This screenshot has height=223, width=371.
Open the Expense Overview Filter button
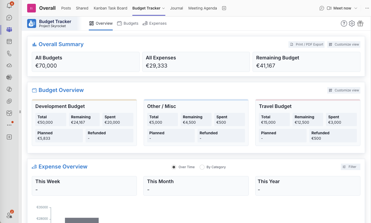[351, 167]
